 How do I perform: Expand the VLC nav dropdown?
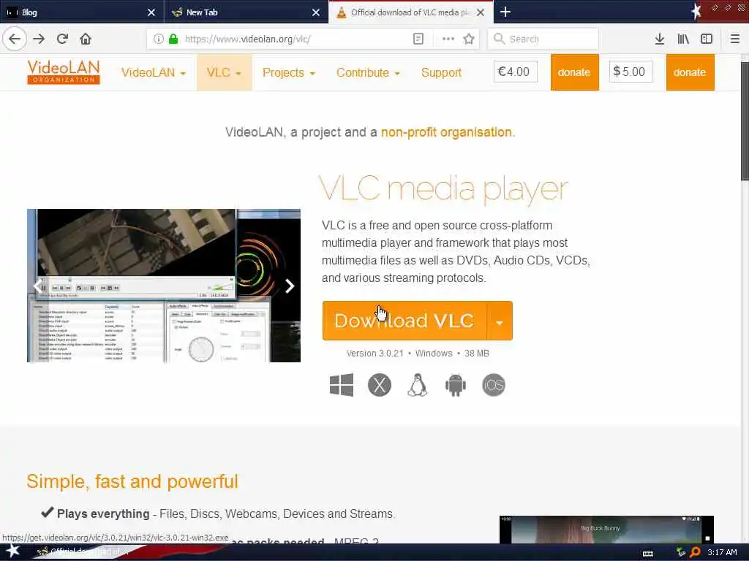[224, 72]
